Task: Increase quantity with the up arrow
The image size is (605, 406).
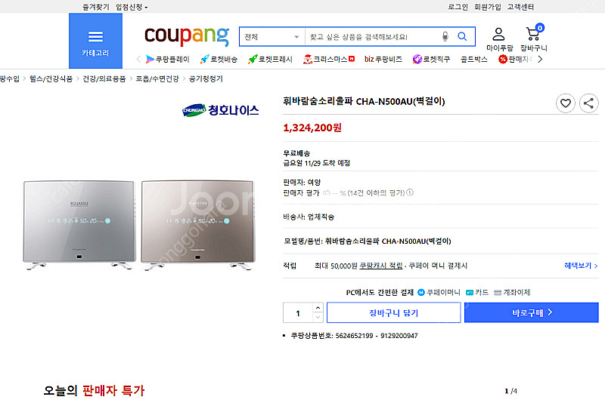Action: click(x=318, y=308)
